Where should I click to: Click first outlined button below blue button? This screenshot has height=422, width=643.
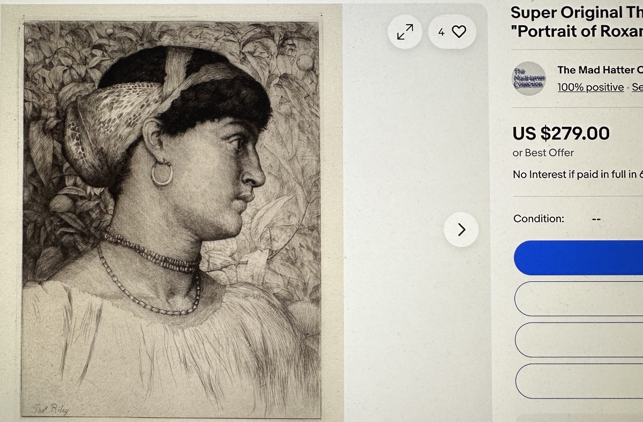click(x=579, y=298)
